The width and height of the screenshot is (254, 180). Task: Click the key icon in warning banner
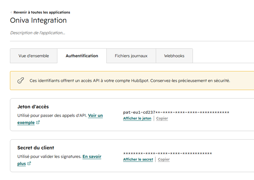pyautogui.click(x=21, y=80)
